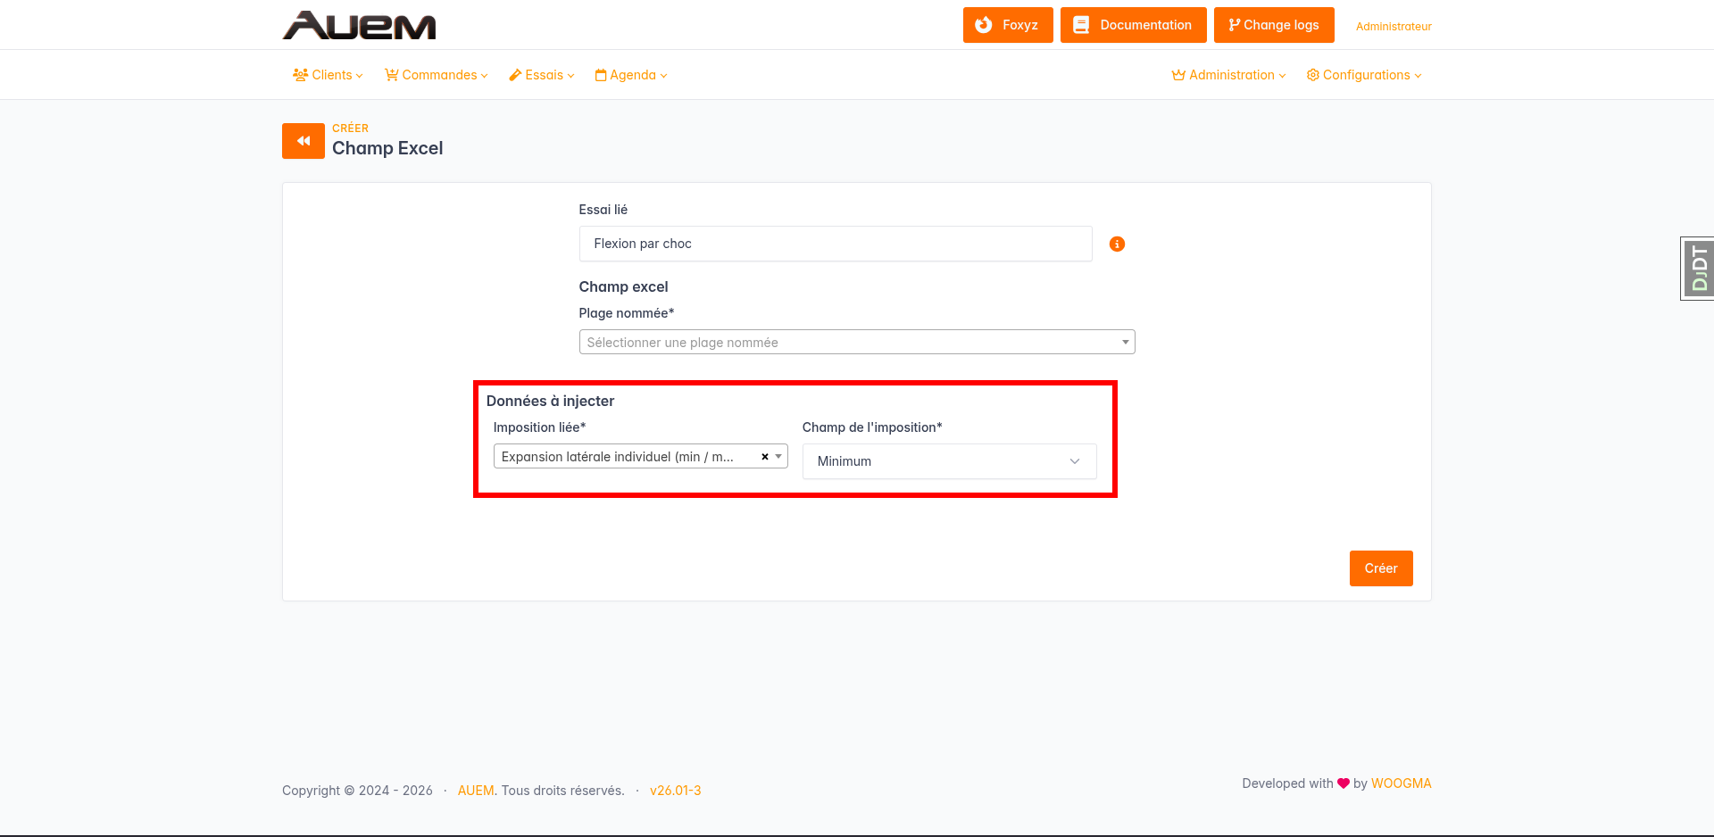Screen dimensions: 1714x837
Task: Click the info icon beside Essai lié
Action: [1117, 244]
